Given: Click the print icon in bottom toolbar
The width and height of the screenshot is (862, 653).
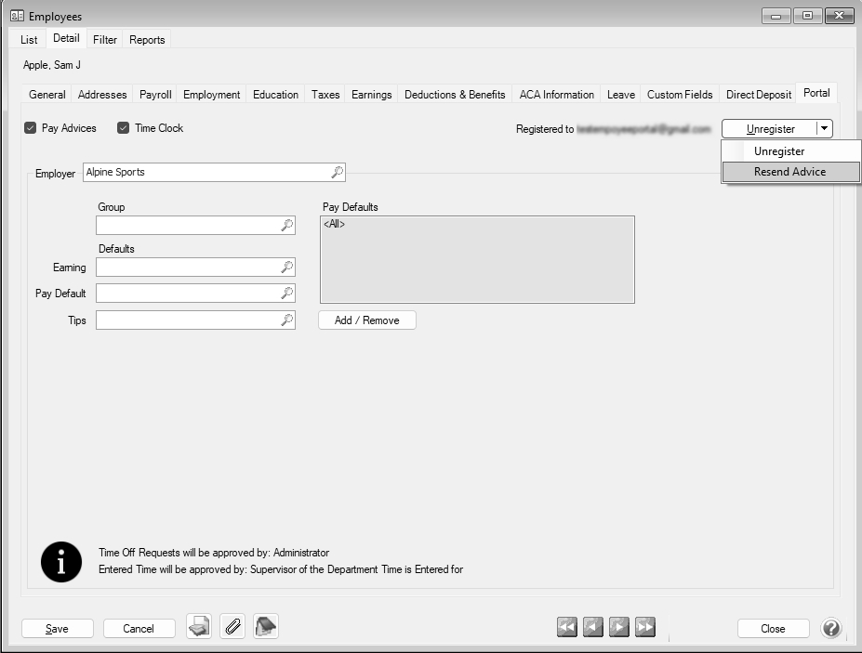Looking at the screenshot, I should tap(199, 627).
